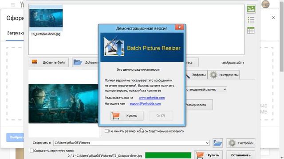Click the Ok (7) button in the dialog
This screenshot has width=284, height=159.
pyautogui.click(x=161, y=116)
